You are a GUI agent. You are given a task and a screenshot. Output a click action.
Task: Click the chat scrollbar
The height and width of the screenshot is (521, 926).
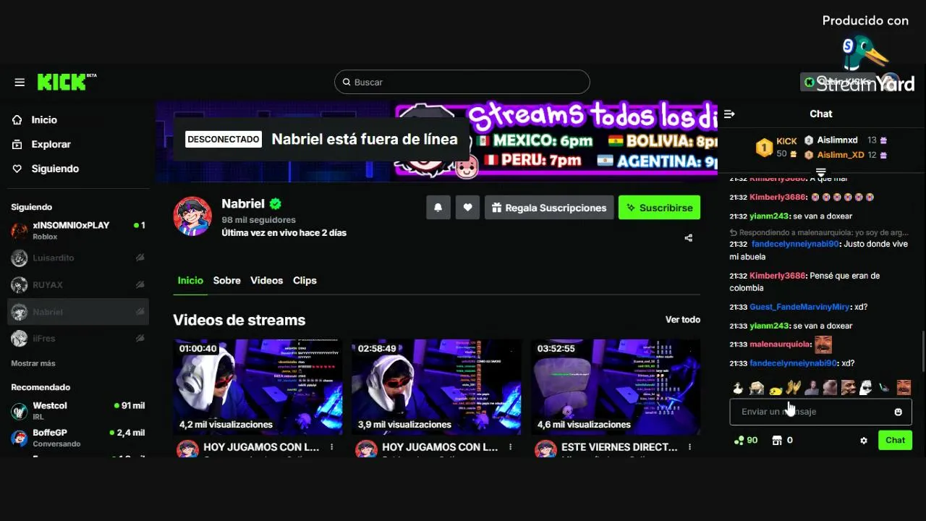pos(922,351)
